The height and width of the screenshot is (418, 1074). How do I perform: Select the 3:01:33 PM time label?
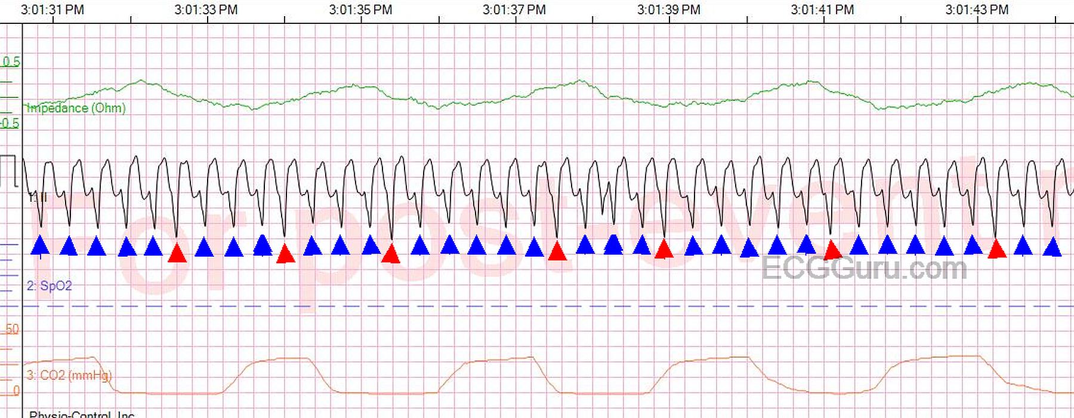click(x=206, y=10)
